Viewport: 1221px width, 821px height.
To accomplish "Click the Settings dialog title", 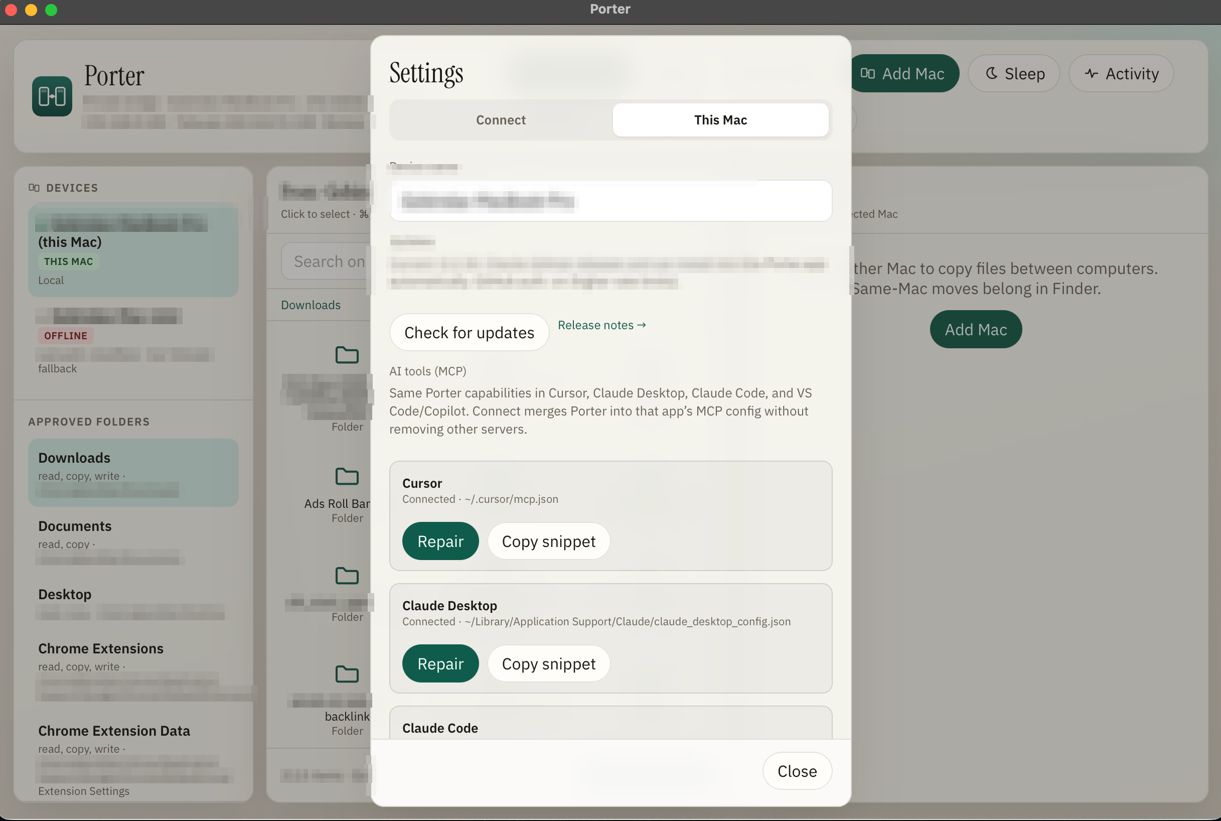I will [426, 73].
